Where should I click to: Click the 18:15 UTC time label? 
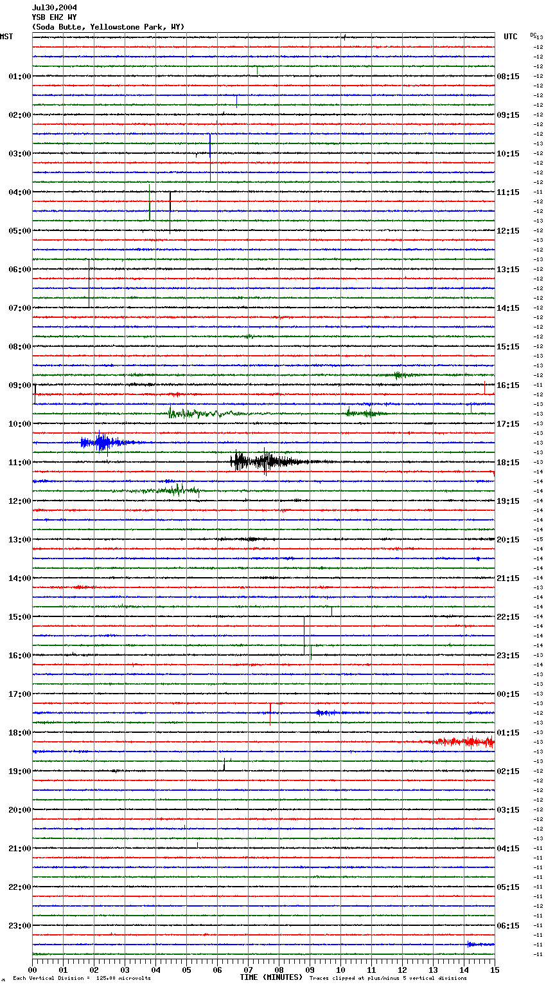pos(508,463)
